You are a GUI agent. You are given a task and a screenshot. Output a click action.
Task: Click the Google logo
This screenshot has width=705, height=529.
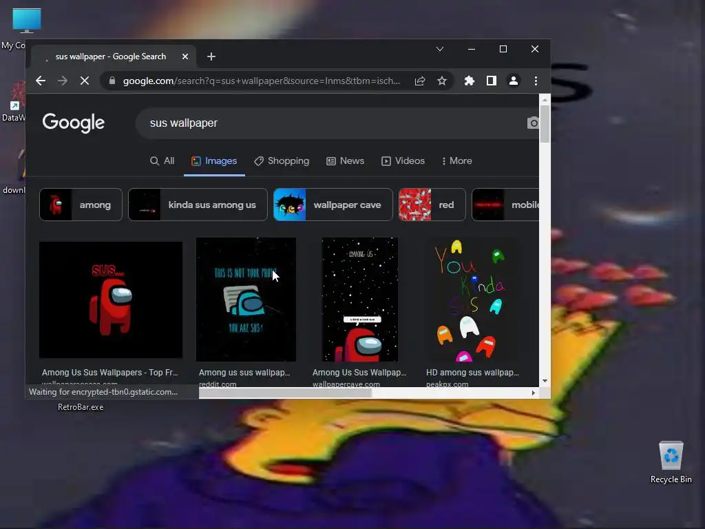(73, 123)
